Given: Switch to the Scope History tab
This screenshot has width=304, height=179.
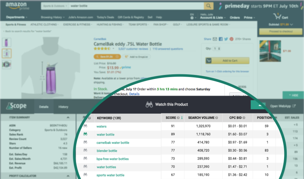Looking at the screenshot, I should pyautogui.click(x=63, y=107).
